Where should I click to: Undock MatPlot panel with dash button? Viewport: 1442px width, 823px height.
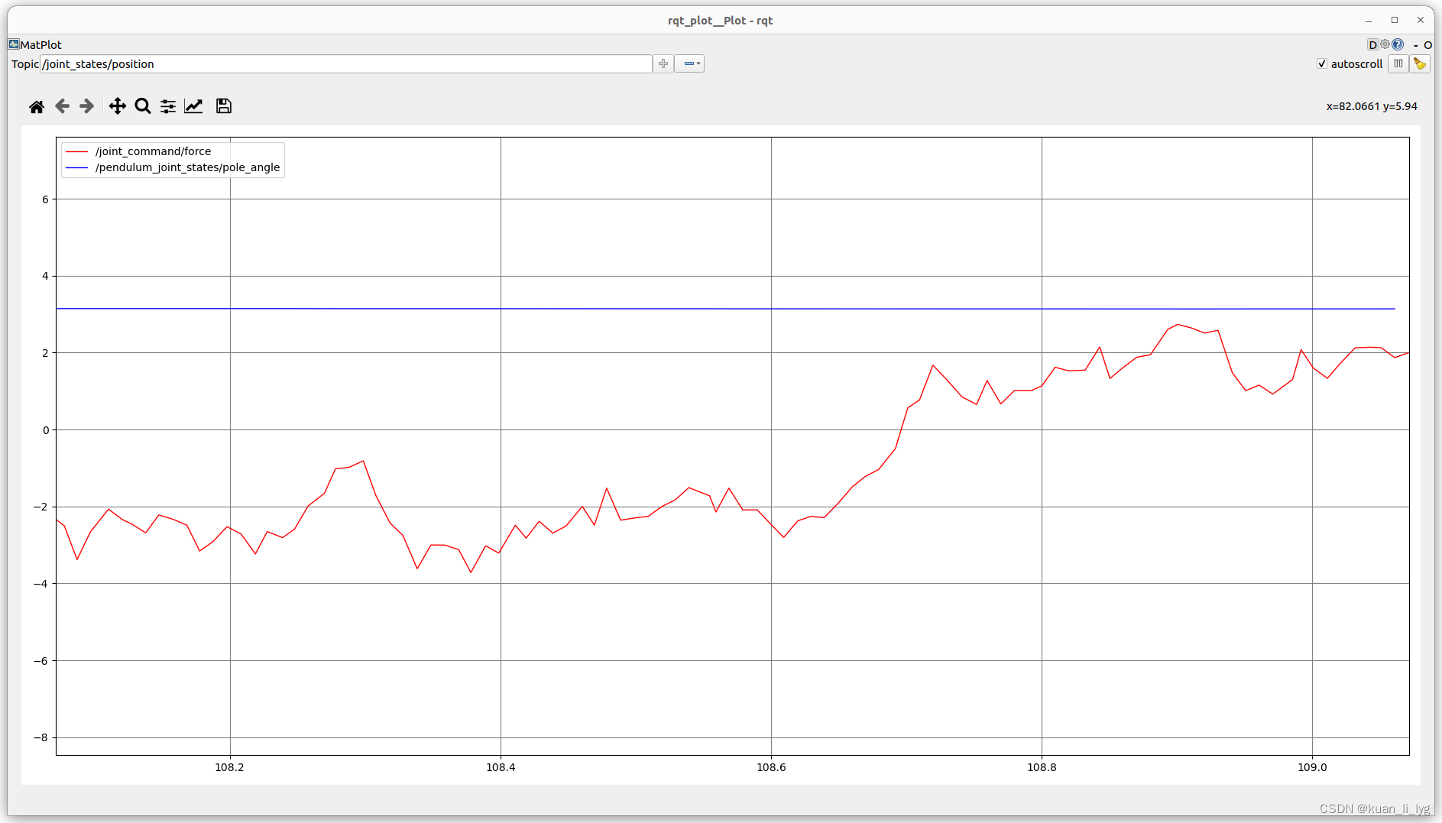(1416, 45)
